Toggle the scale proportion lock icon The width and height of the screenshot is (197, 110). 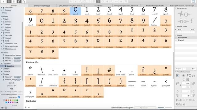pos(180,85)
